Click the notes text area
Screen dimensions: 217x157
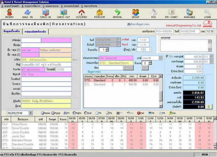(x=184, y=46)
